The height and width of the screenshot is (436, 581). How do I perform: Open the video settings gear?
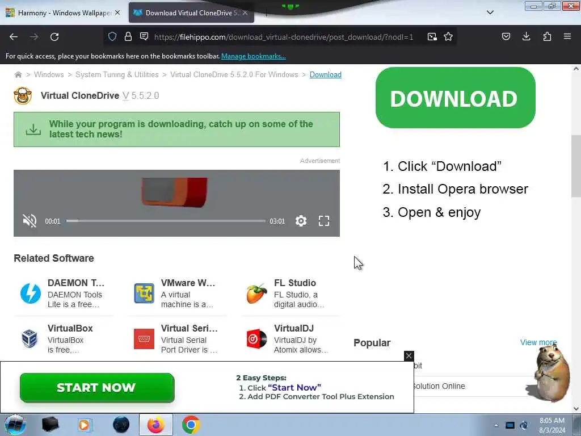pyautogui.click(x=301, y=221)
